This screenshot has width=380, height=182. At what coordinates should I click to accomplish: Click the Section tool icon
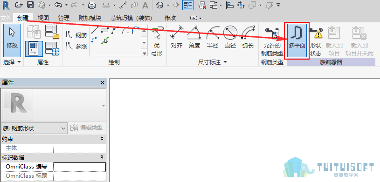176,5
